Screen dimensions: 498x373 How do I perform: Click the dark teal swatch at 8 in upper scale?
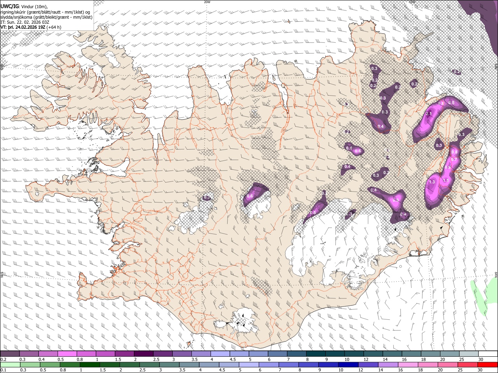(316, 354)
